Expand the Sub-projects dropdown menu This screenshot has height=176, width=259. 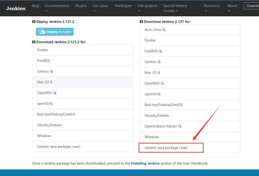[x=147, y=8]
